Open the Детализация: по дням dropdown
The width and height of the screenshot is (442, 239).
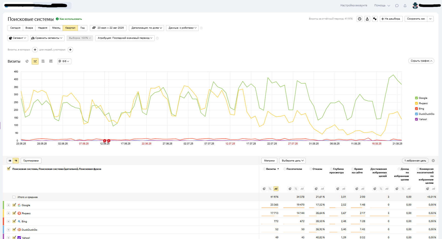tap(146, 28)
